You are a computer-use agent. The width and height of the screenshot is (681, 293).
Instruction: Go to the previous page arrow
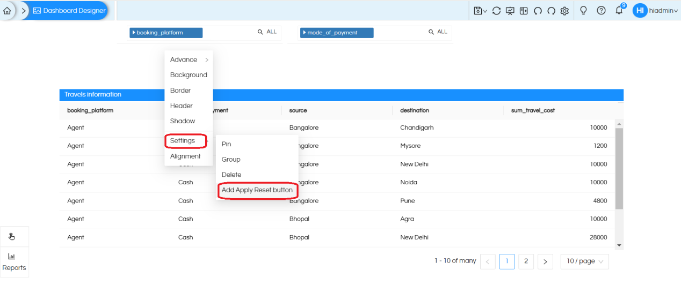click(x=488, y=261)
